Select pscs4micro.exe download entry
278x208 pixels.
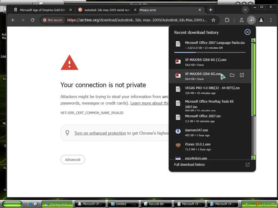(x=210, y=157)
